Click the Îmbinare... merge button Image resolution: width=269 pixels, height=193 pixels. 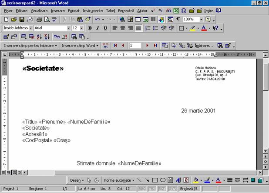(204, 45)
